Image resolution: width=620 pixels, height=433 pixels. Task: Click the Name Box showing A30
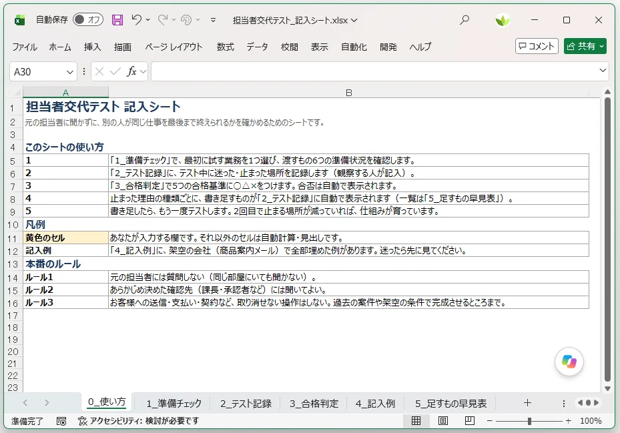37,71
